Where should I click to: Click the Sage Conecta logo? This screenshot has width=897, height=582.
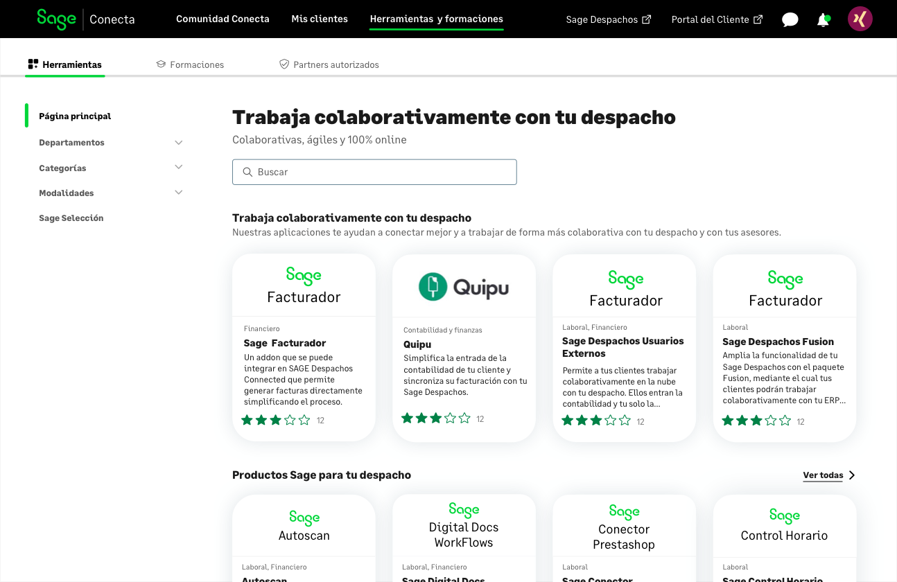click(x=86, y=19)
